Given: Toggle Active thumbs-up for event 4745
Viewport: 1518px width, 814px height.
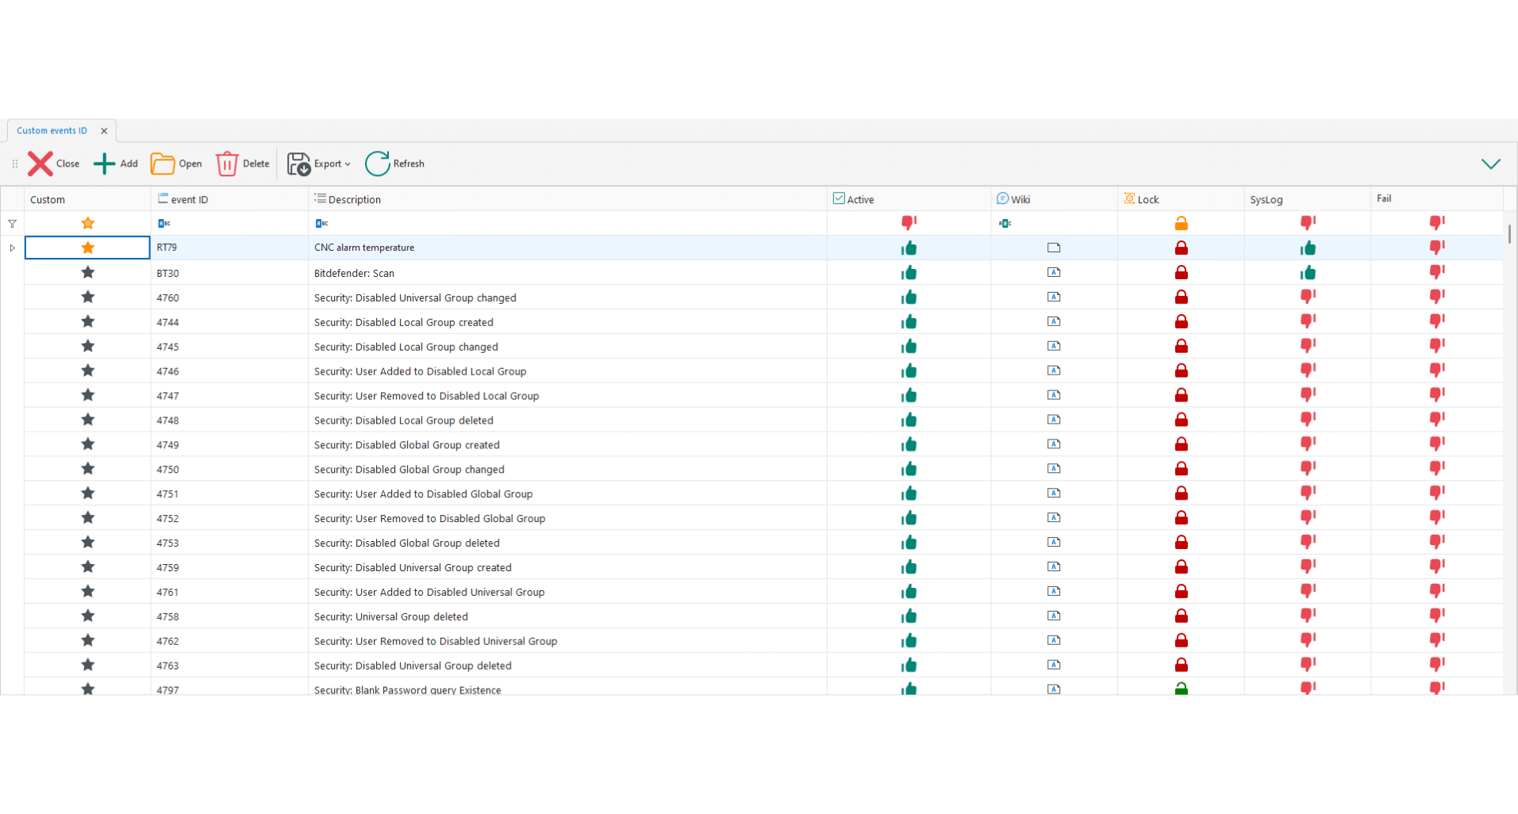Looking at the screenshot, I should tap(909, 347).
